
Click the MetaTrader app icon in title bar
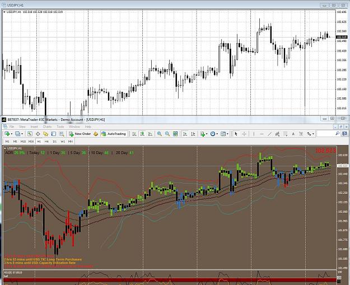tap(4, 120)
